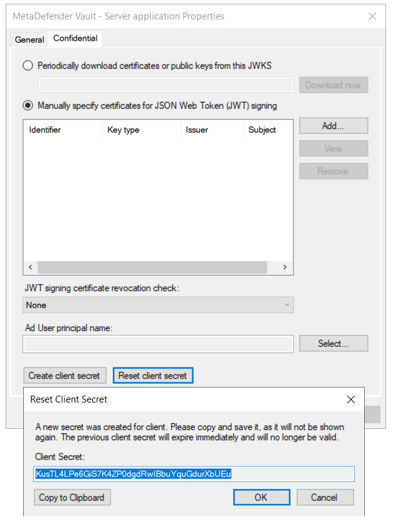Click the Ad User principal name field

tap(158, 344)
